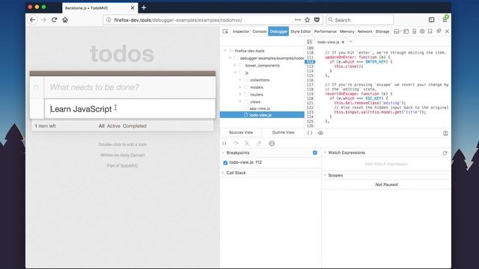Image resolution: width=479 pixels, height=269 pixels.
Task: Open the sidebar toggle icon in Firefox toolbar
Action: point(431,20)
